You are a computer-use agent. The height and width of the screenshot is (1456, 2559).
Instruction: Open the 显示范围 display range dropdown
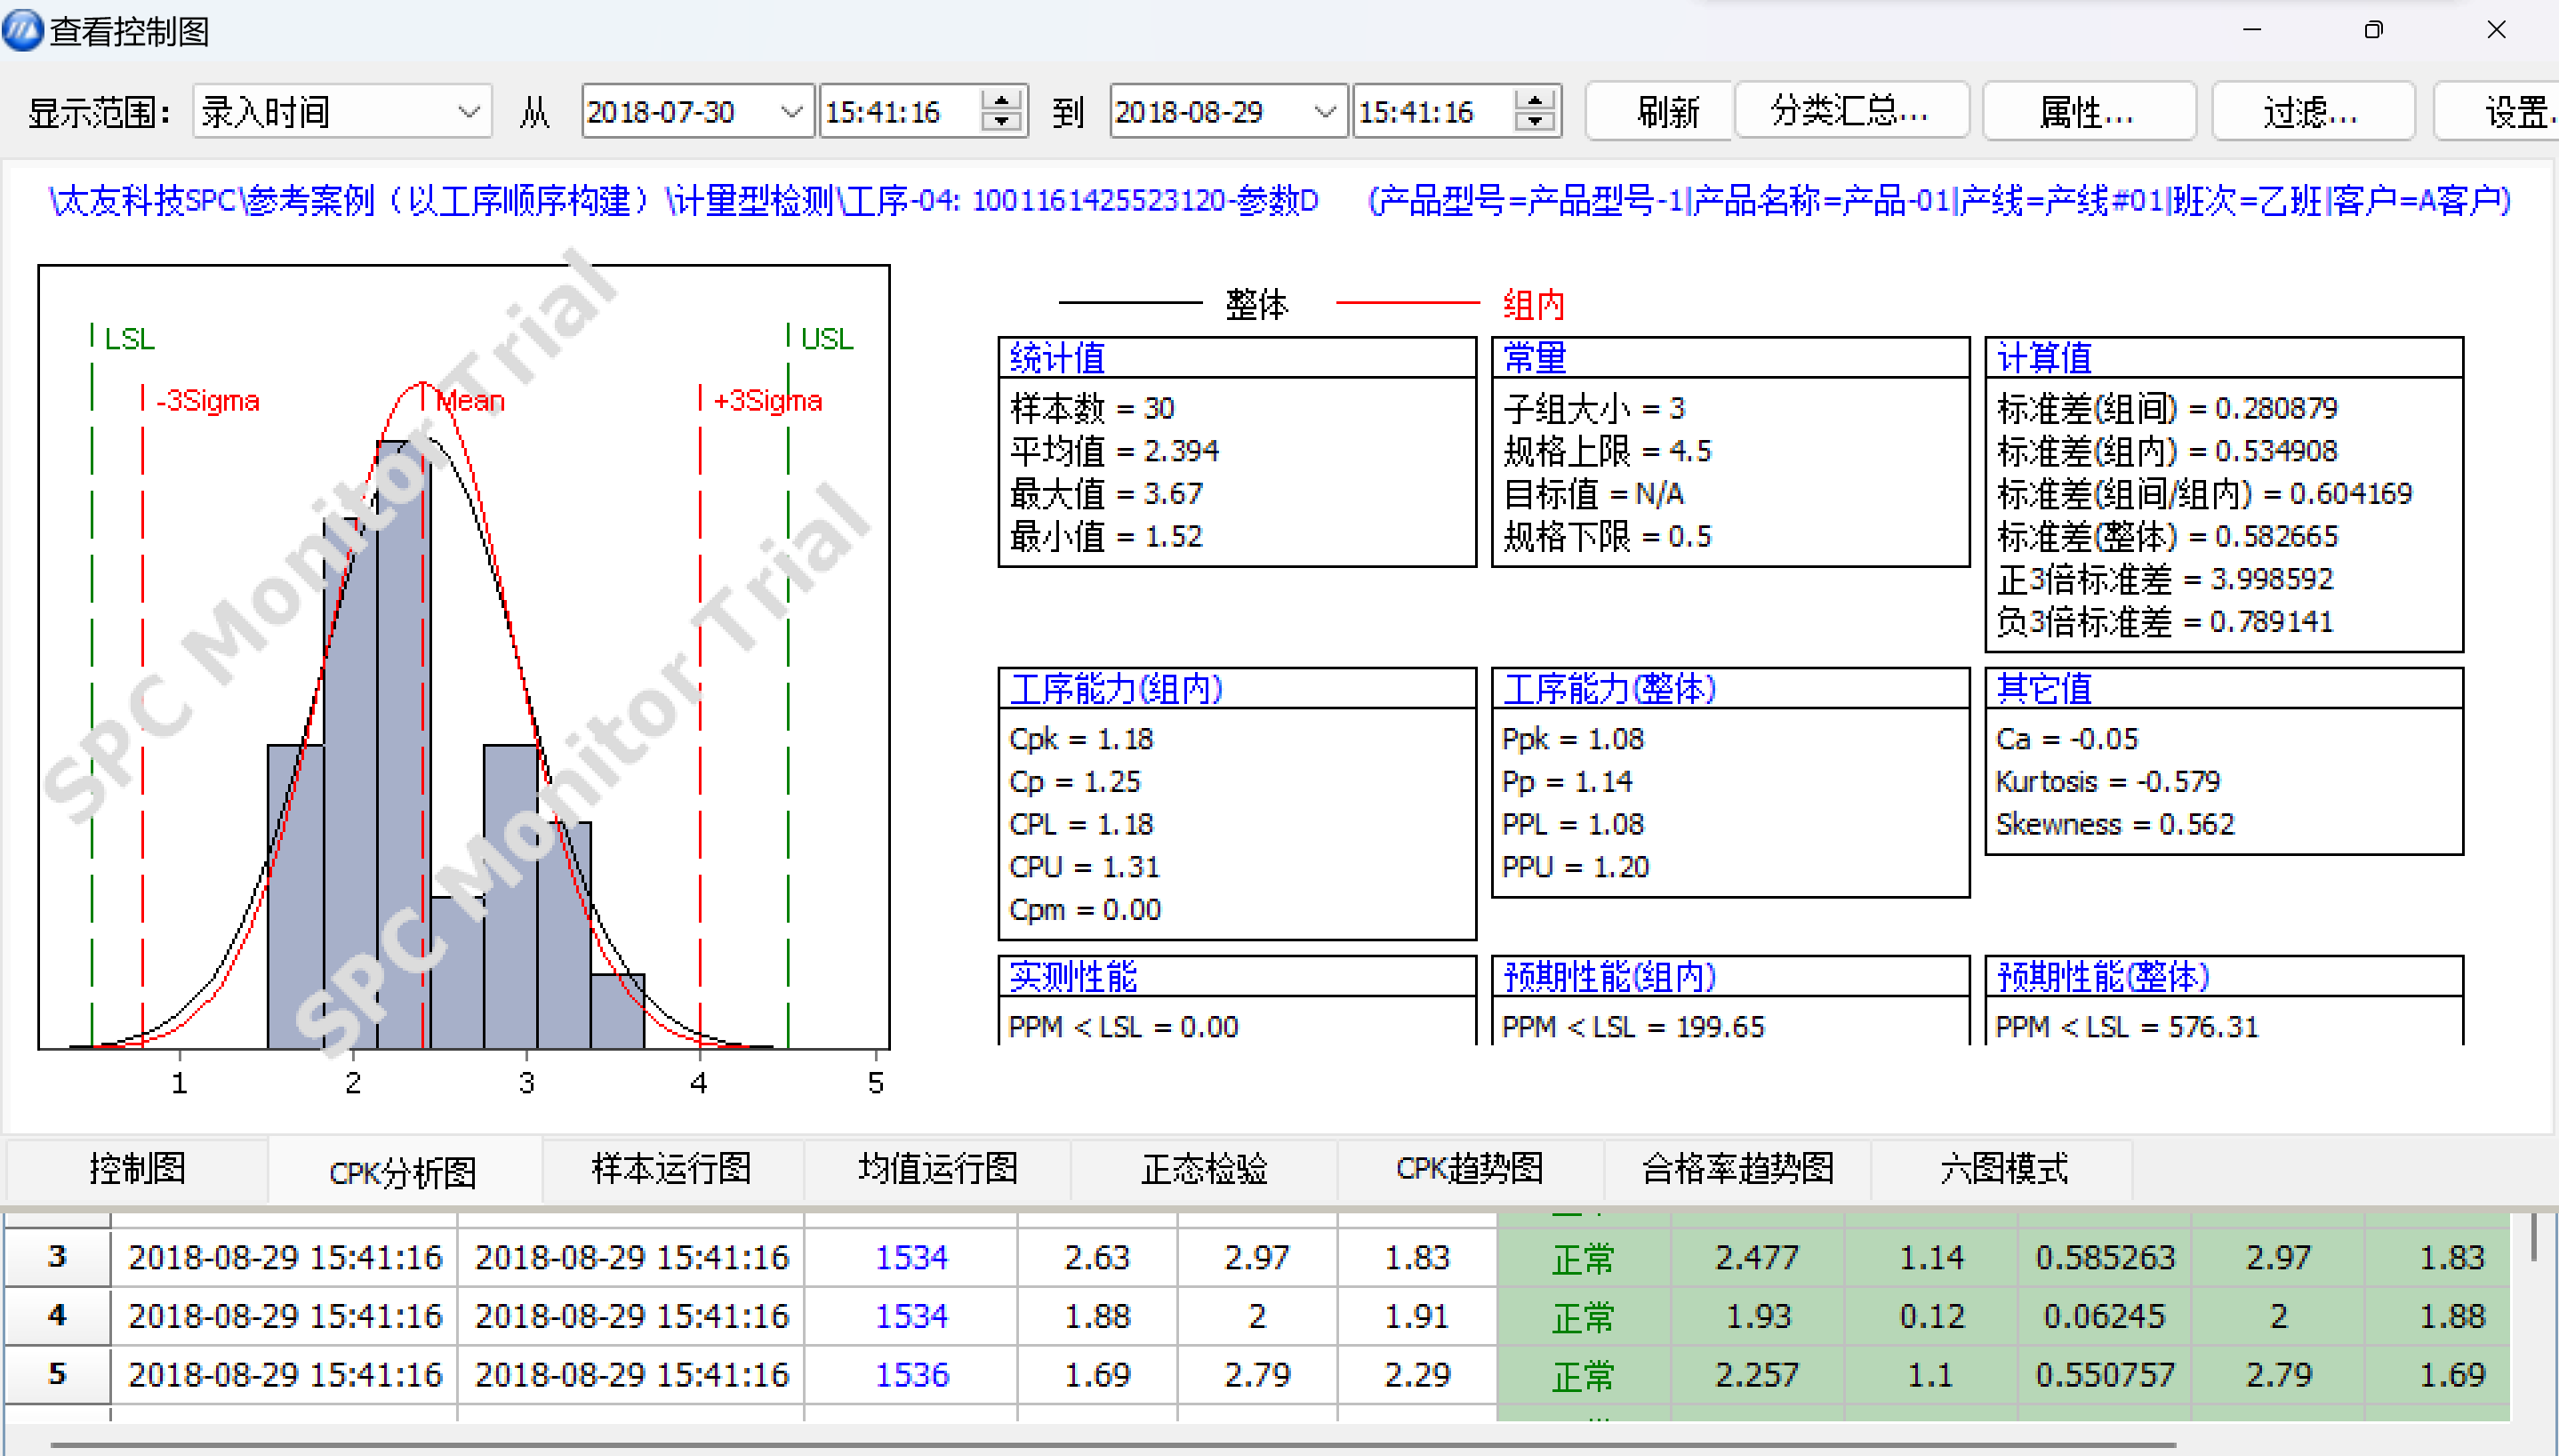click(470, 111)
